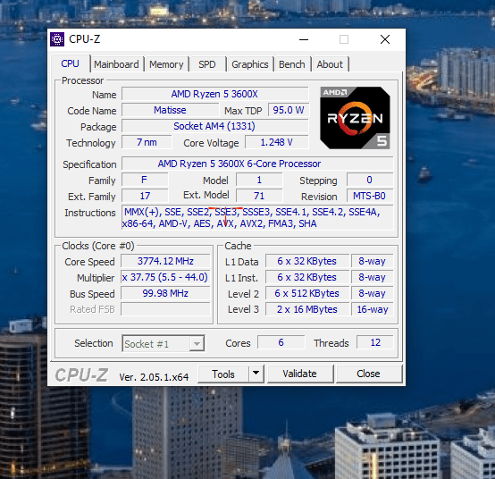The height and width of the screenshot is (479, 495).
Task: Click the Code Name value Matisse
Action: click(170, 110)
